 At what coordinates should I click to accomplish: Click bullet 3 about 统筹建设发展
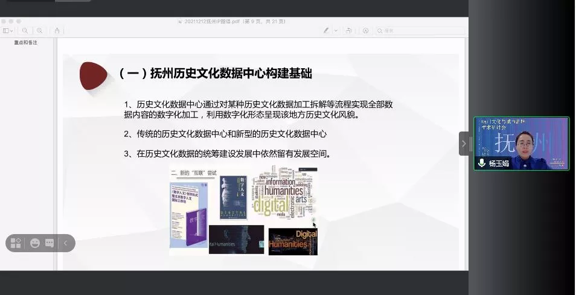[227, 154]
